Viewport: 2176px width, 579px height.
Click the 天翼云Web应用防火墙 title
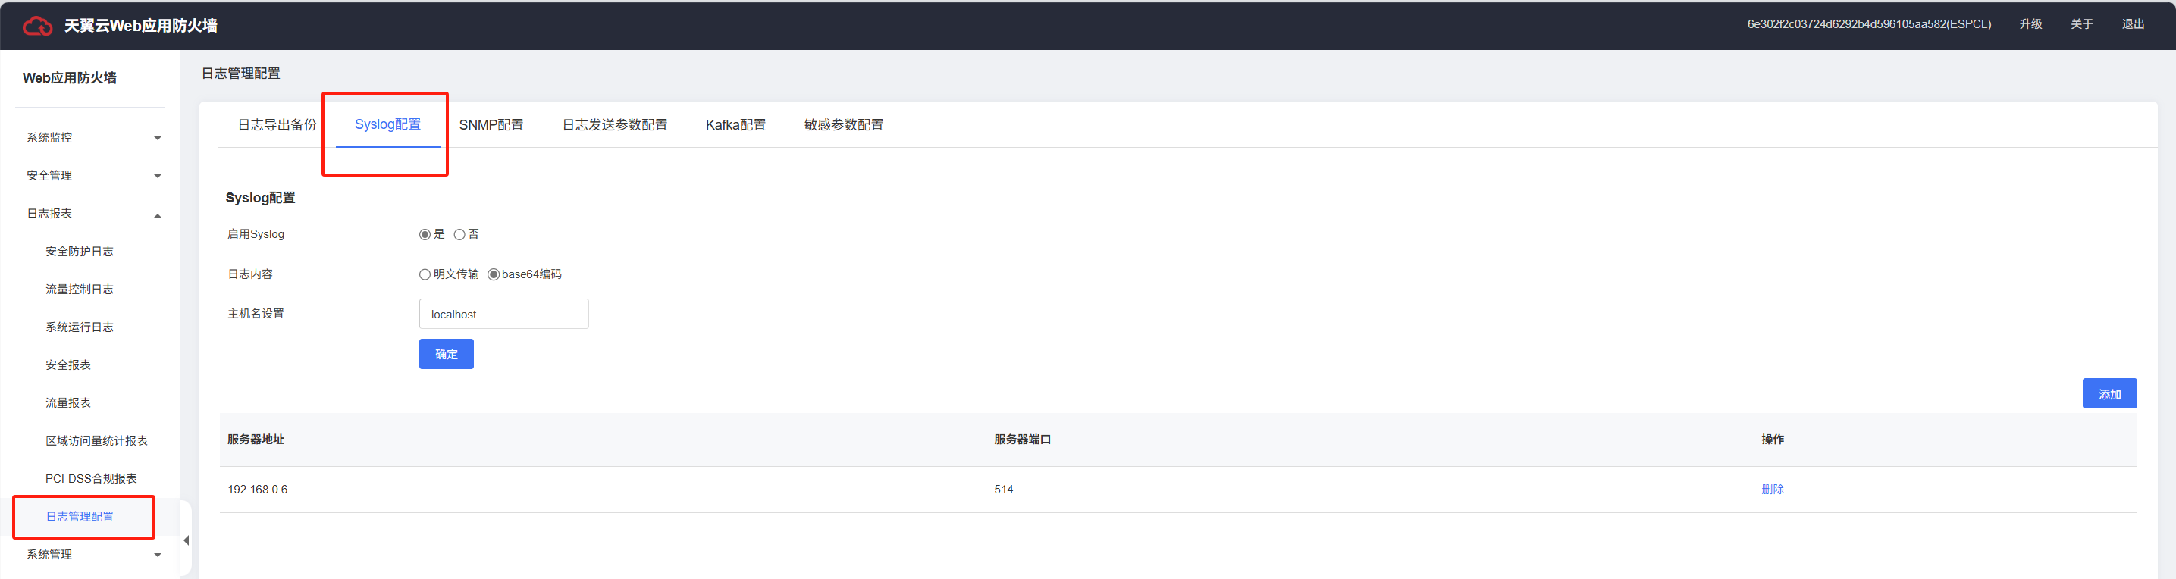coord(141,27)
